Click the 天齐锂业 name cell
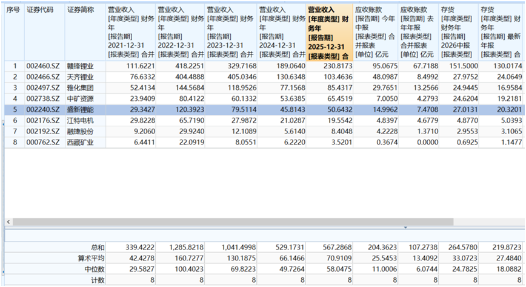The height and width of the screenshot is (287, 526). (x=85, y=77)
